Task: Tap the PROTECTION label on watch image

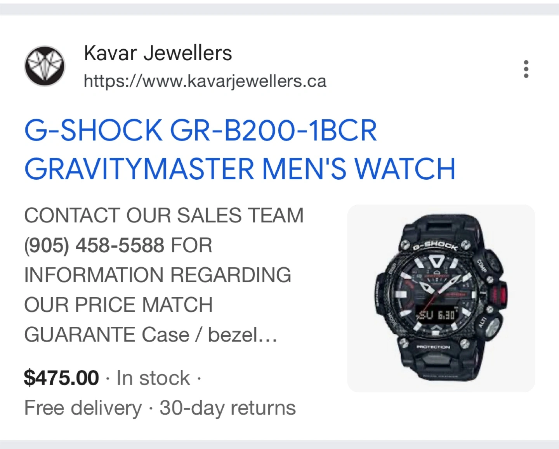Action: (433, 347)
